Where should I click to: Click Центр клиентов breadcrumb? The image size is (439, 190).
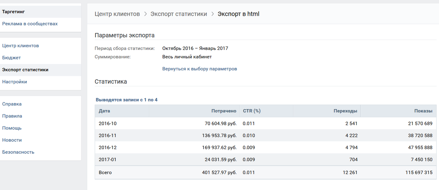[x=117, y=14]
